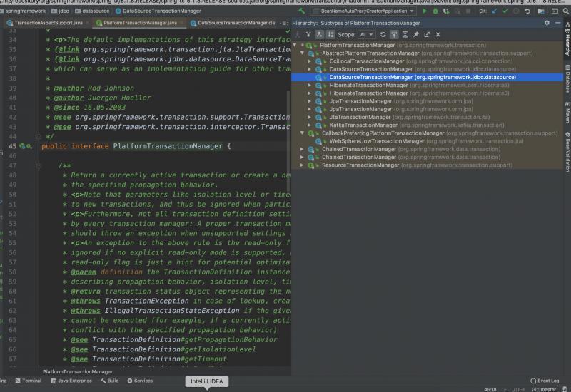571x392 pixels.
Task: Toggle pin tab in hierarchy toolbar
Action: (416, 34)
